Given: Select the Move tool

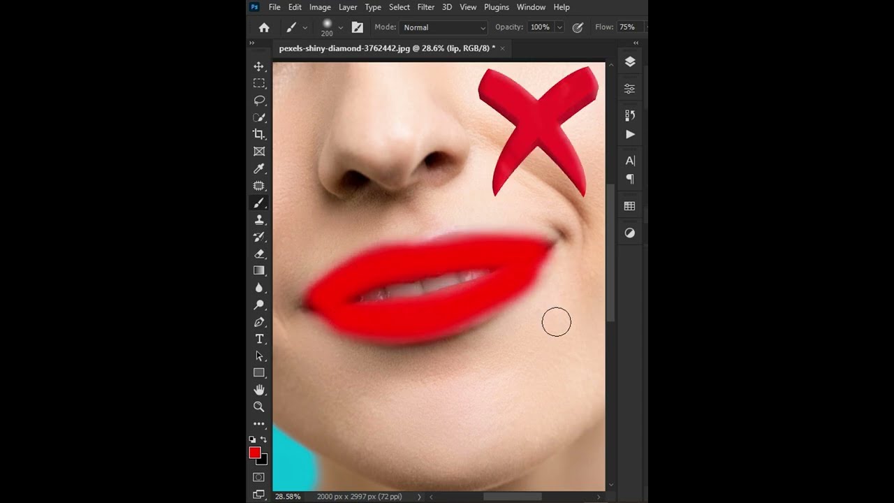Looking at the screenshot, I should click(x=259, y=66).
